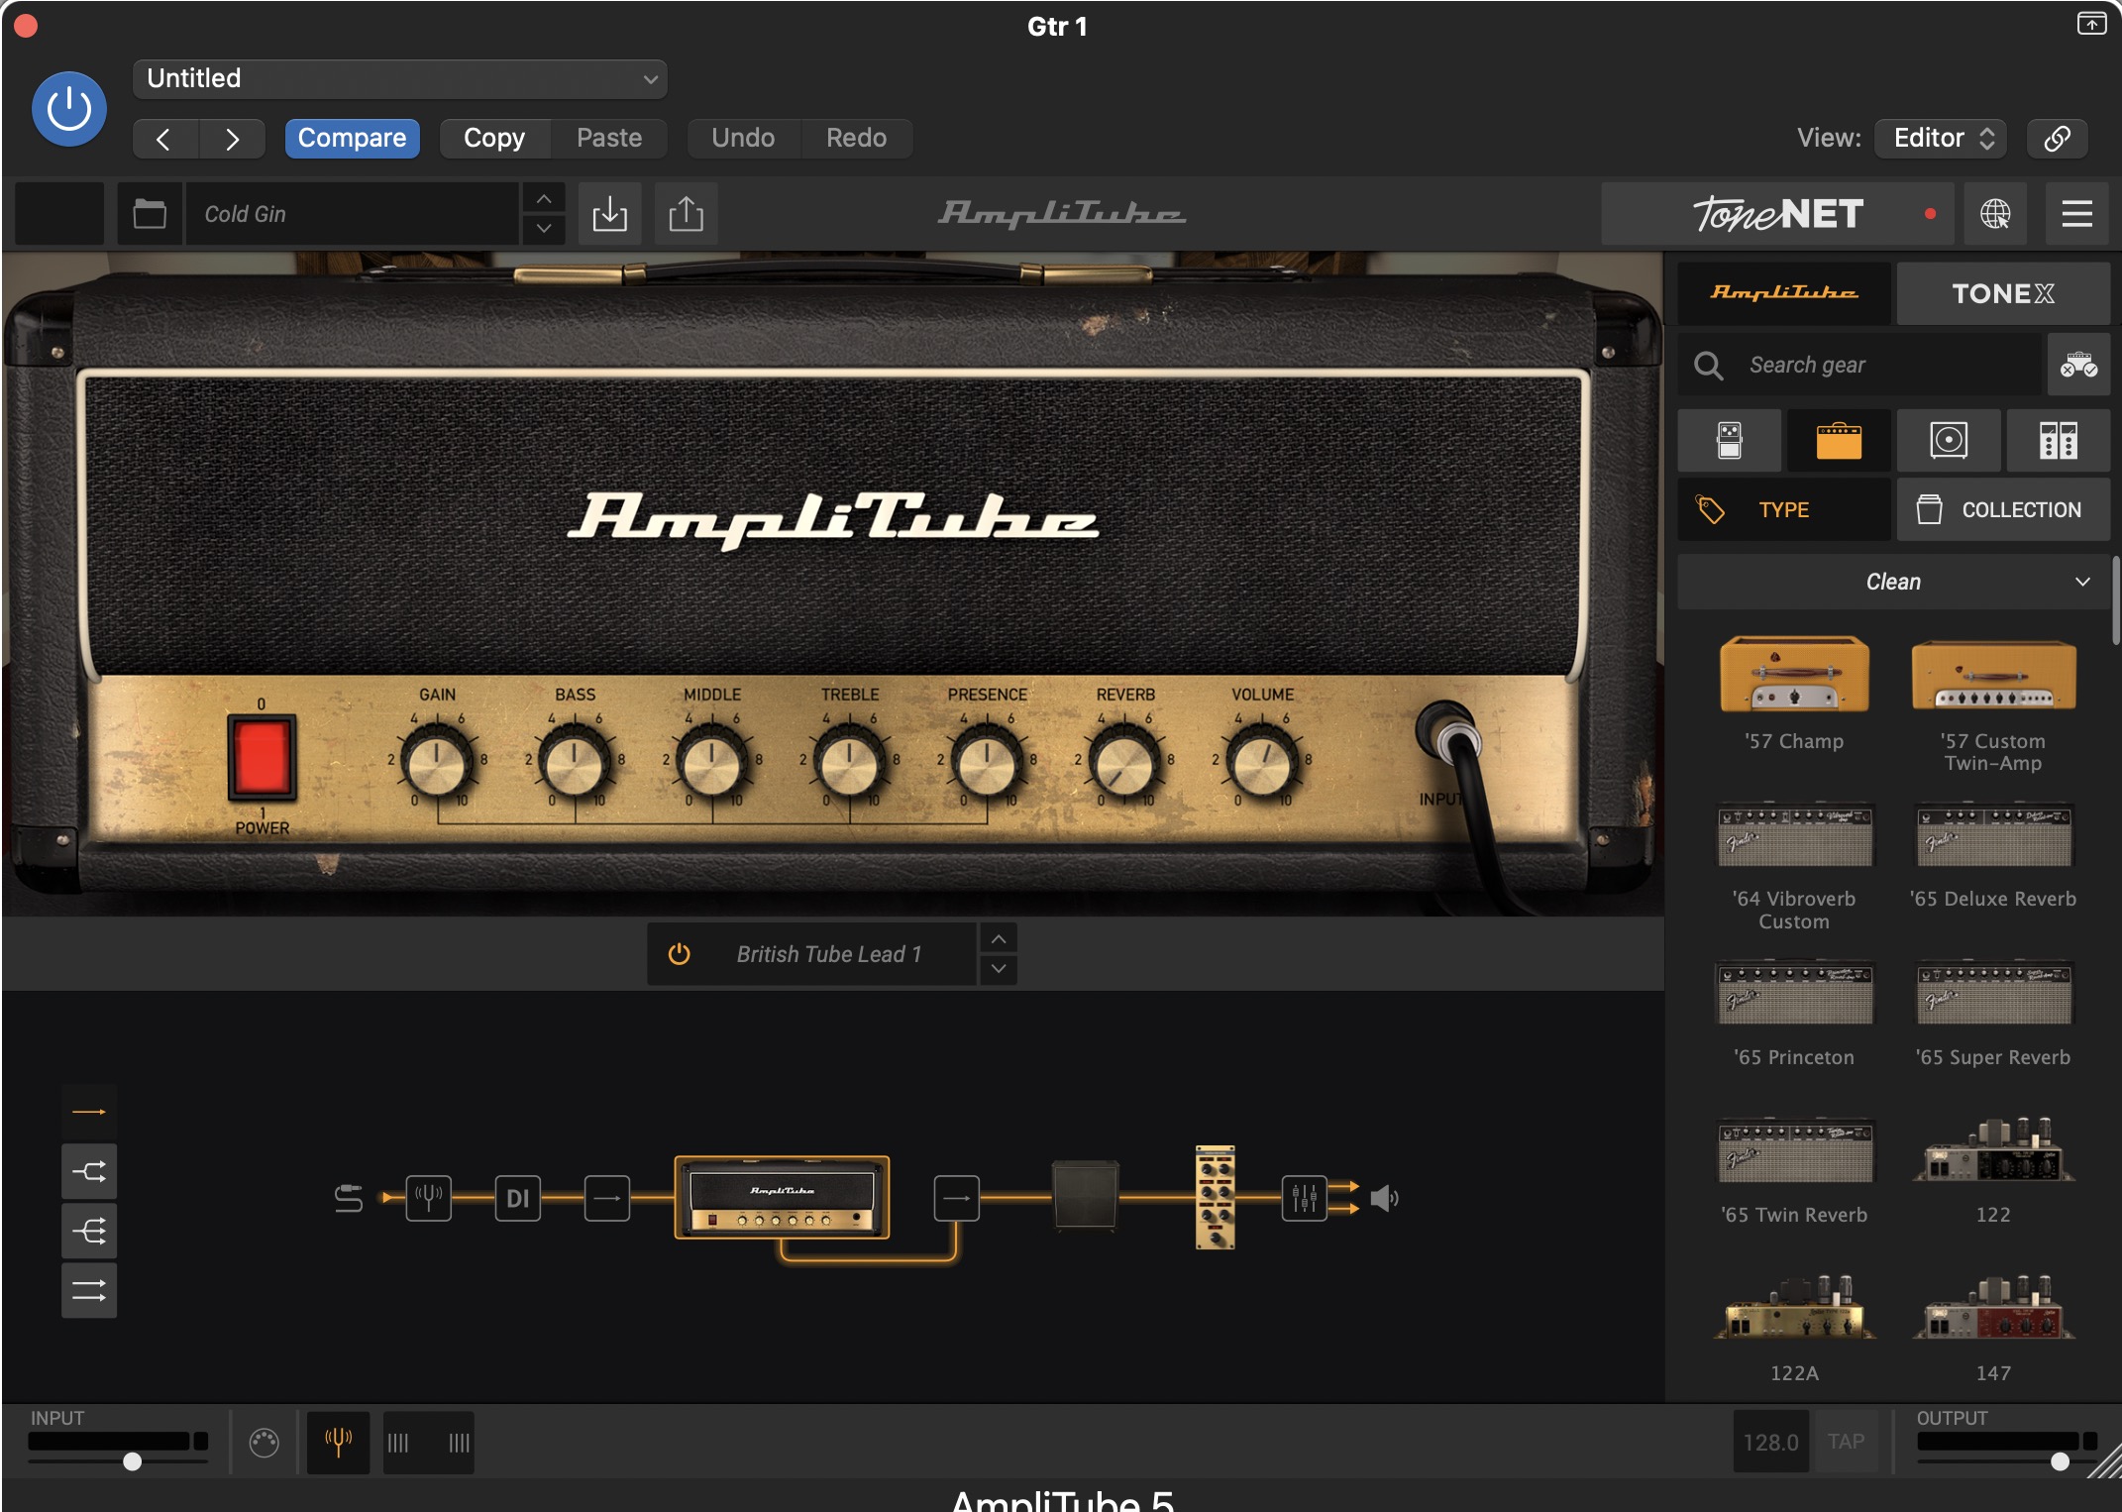This screenshot has width=2122, height=1512.
Task: Select the stomp pedal gear category
Action: click(x=1729, y=441)
